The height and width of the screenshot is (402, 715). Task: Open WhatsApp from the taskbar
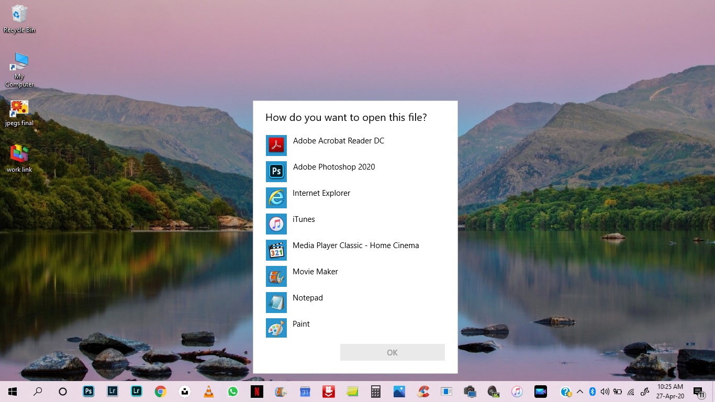coord(232,391)
